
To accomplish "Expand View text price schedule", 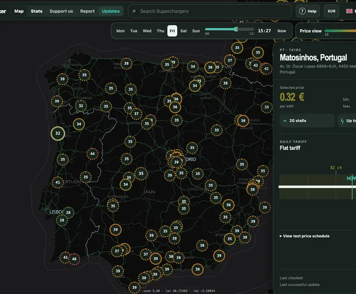I will 305,236.
